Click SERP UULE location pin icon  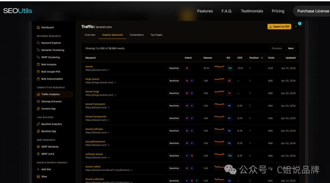(38, 154)
